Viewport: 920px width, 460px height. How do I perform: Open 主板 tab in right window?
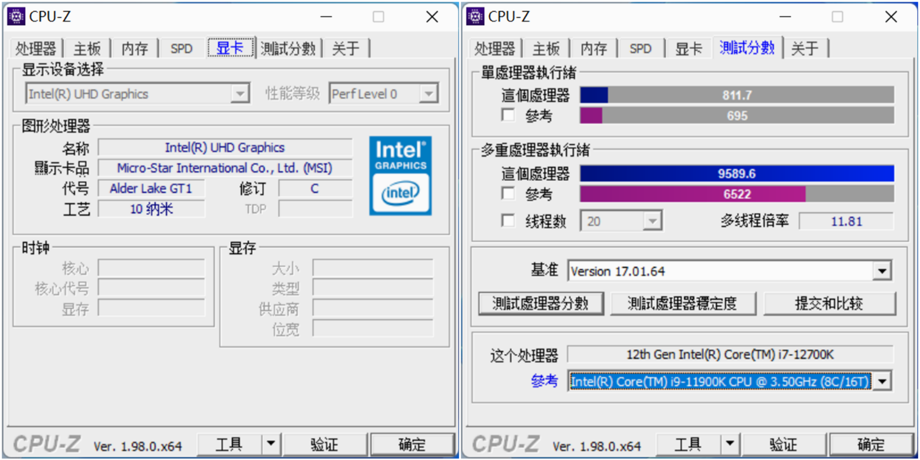[546, 48]
